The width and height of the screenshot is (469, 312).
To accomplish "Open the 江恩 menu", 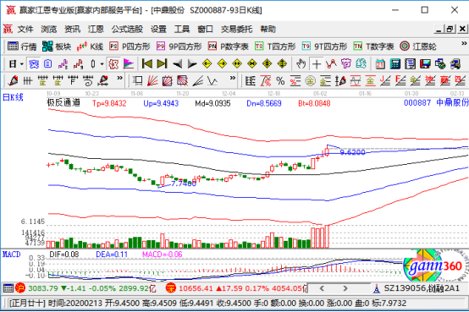I will pyautogui.click(x=96, y=30).
